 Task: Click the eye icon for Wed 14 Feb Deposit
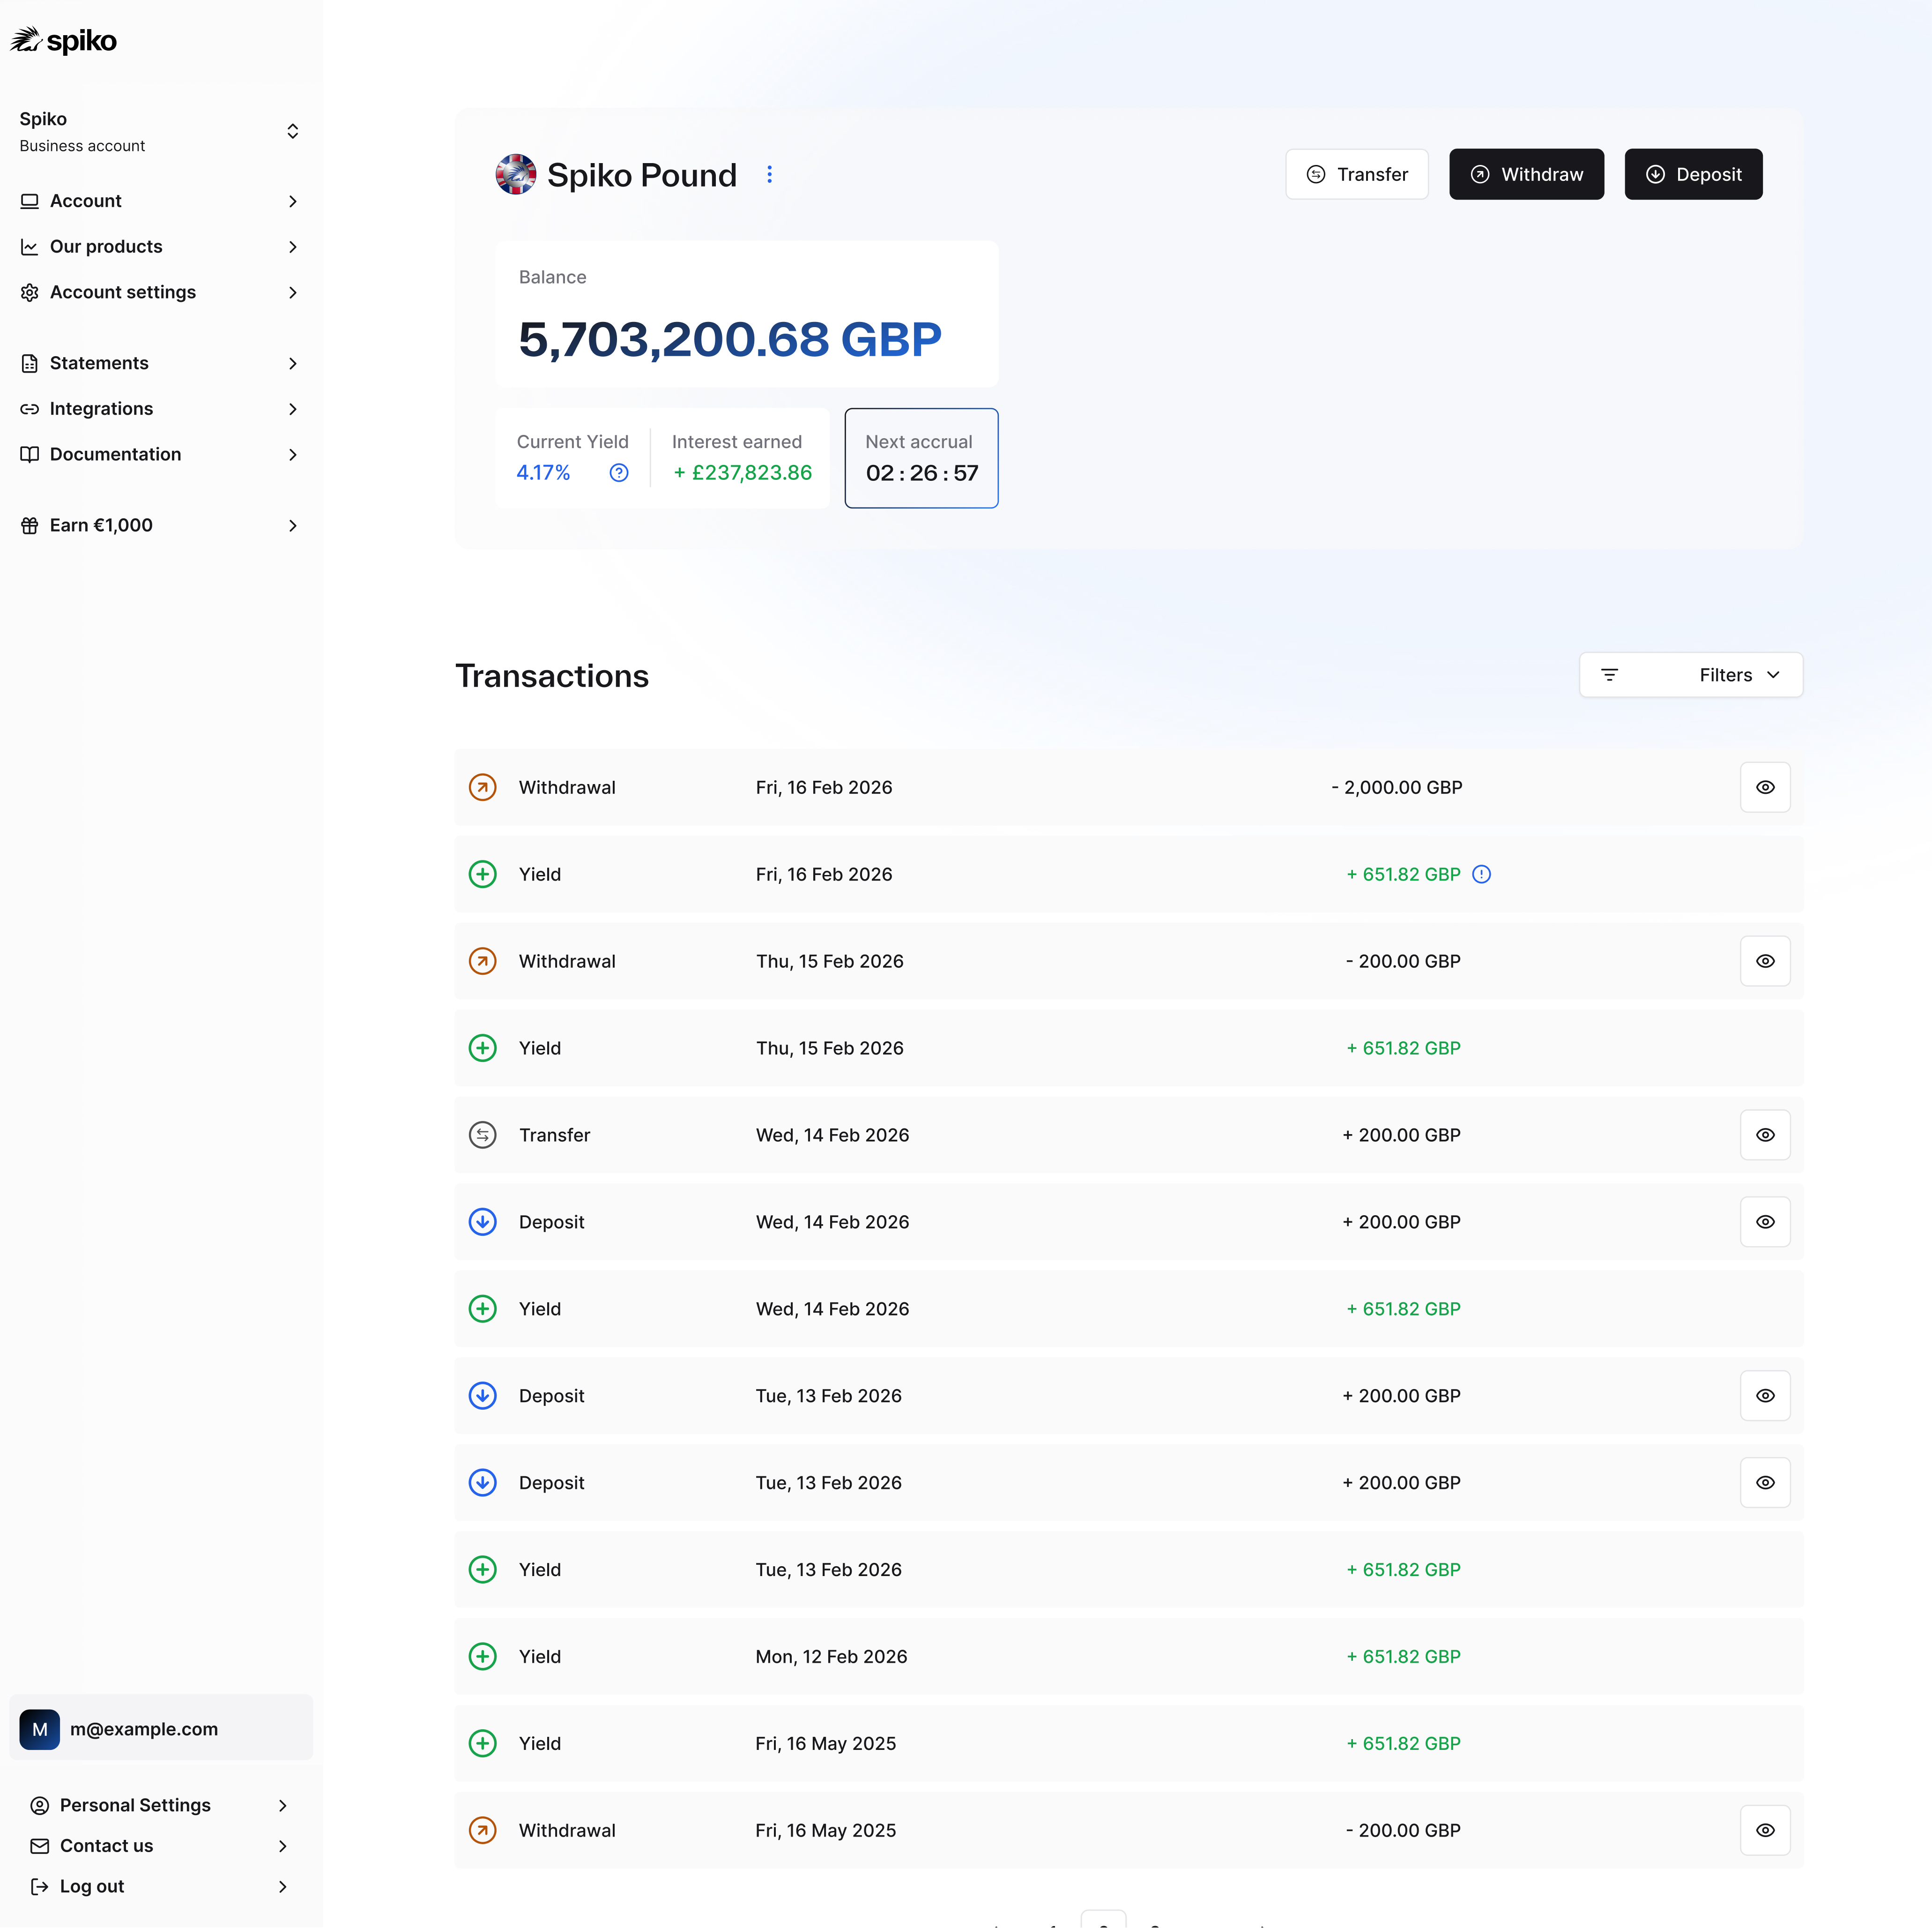tap(1765, 1223)
